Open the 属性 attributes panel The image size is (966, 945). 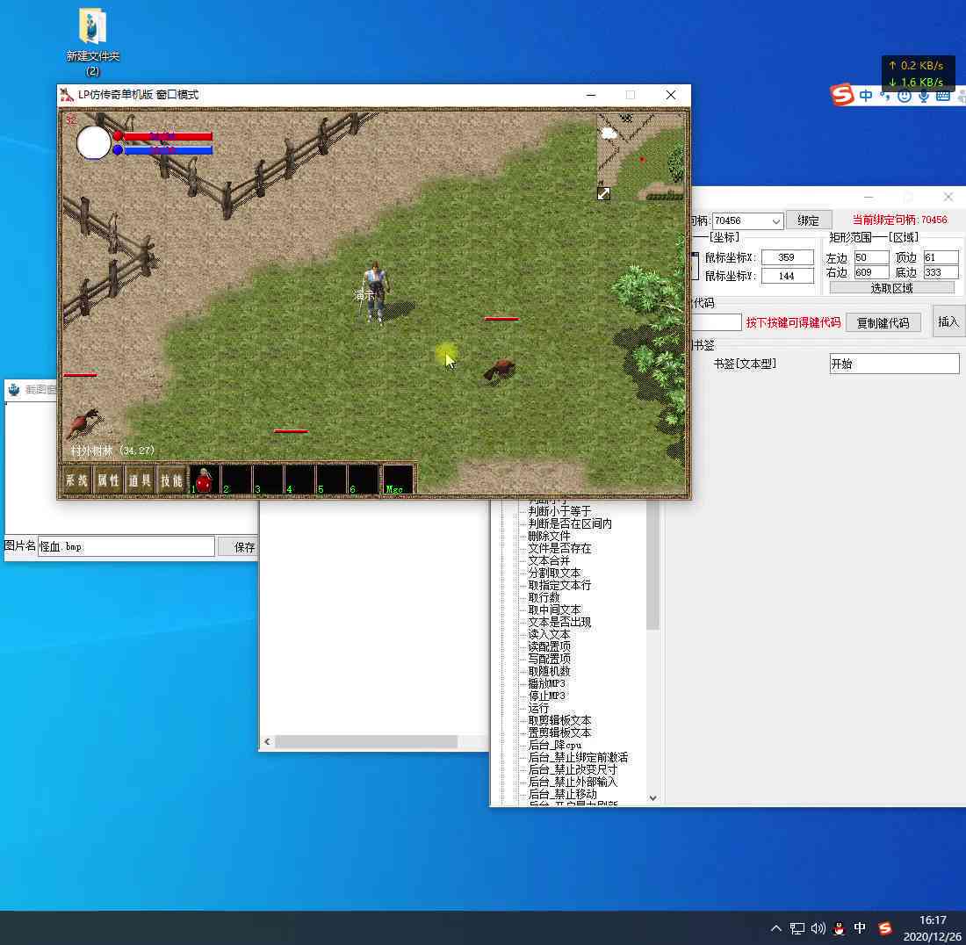point(108,480)
